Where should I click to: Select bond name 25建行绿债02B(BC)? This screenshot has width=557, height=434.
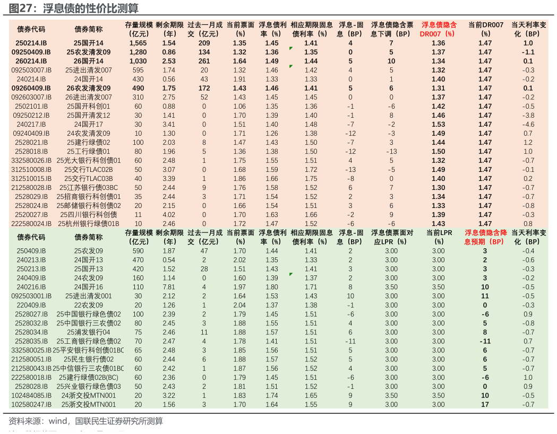[89, 378]
